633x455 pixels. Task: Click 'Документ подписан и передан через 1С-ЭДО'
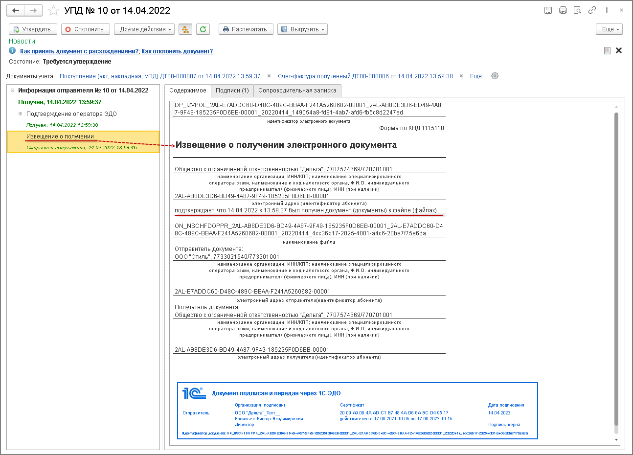click(276, 393)
